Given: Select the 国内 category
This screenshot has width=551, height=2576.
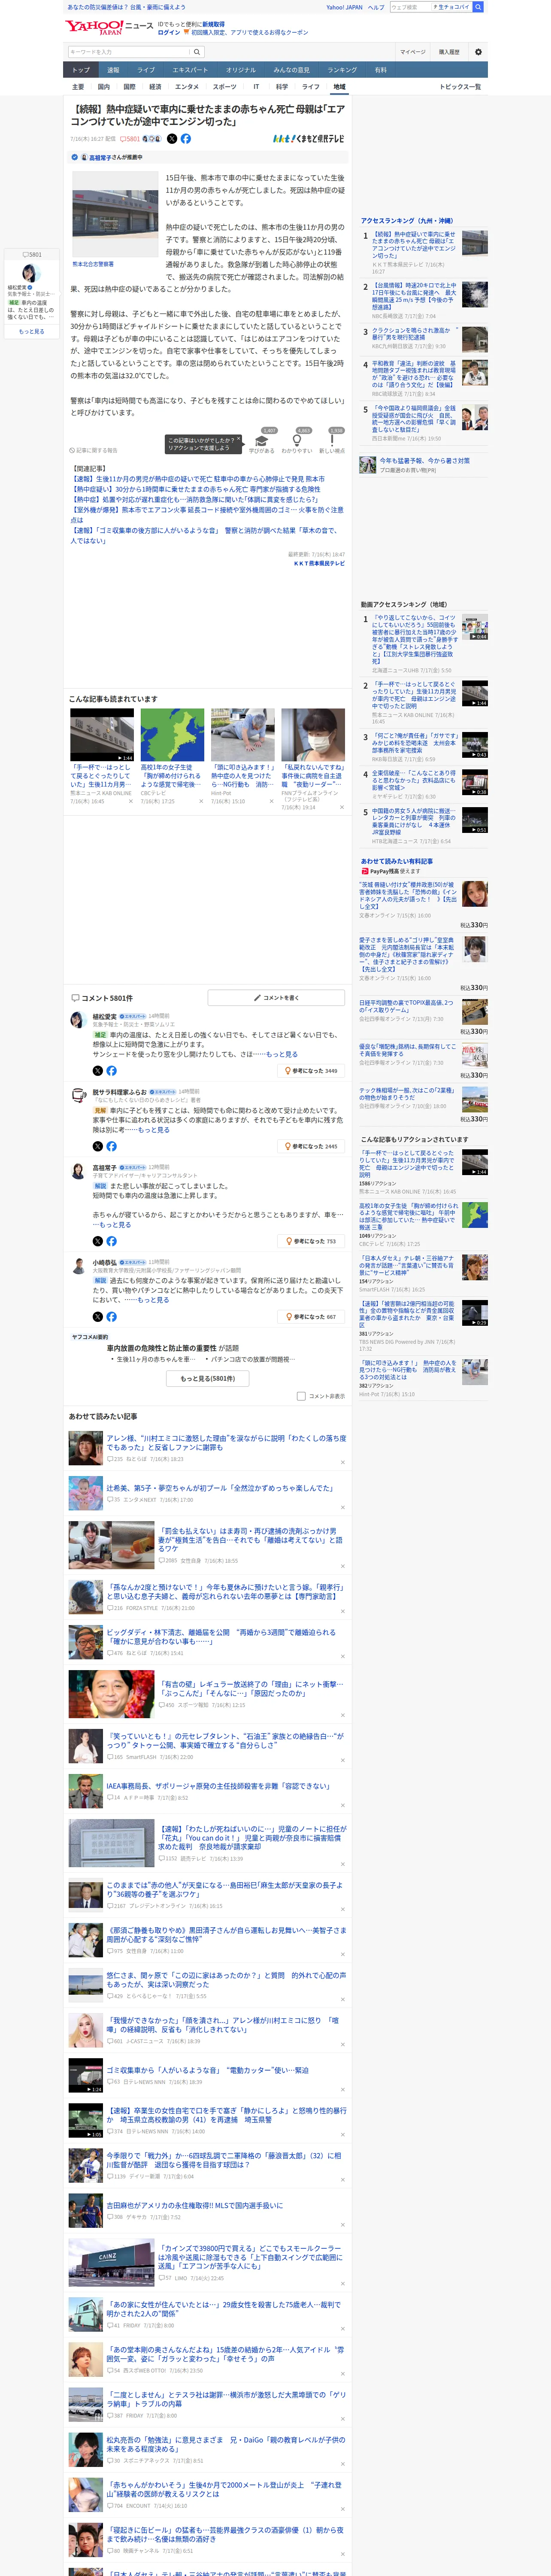Looking at the screenshot, I should [103, 87].
